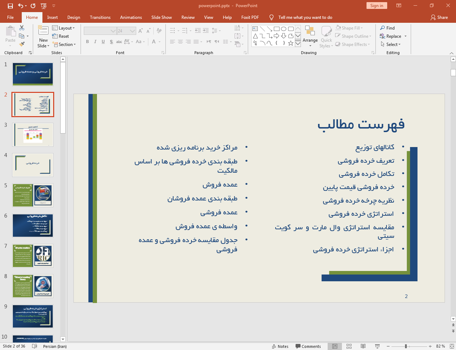Image resolution: width=456 pixels, height=350 pixels.
Task: Open the Select dropdown in Editing
Action: click(391, 44)
